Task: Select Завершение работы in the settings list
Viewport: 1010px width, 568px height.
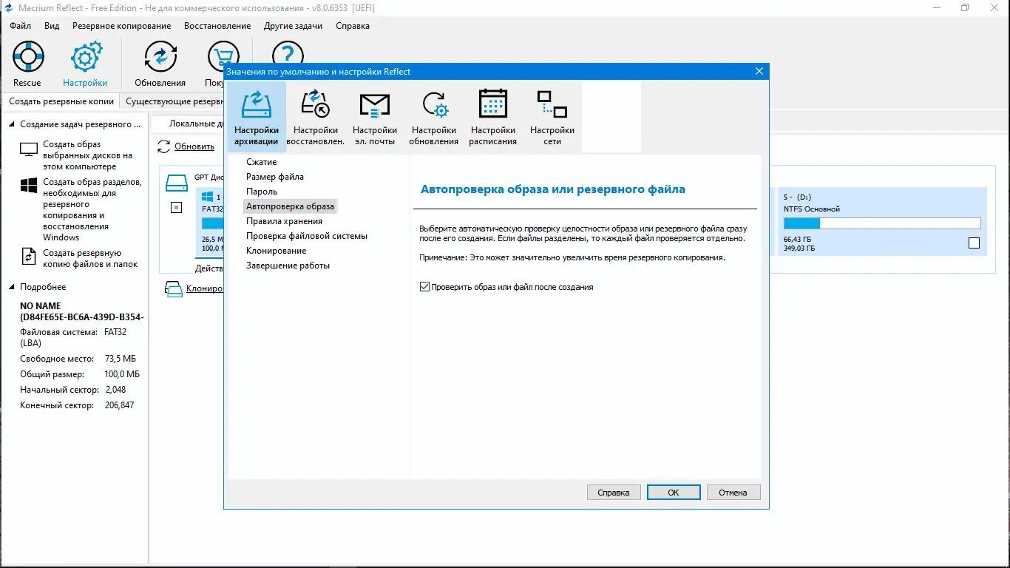Action: click(288, 266)
